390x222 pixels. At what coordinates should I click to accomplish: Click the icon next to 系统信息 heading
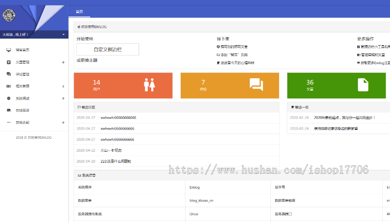click(x=79, y=176)
